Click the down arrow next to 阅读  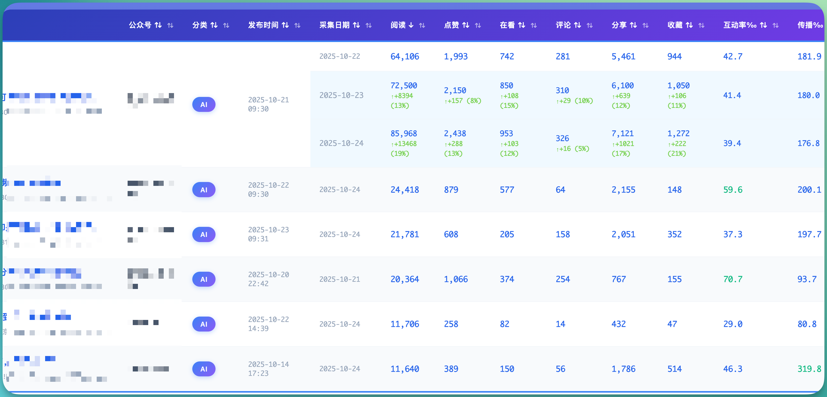click(411, 25)
